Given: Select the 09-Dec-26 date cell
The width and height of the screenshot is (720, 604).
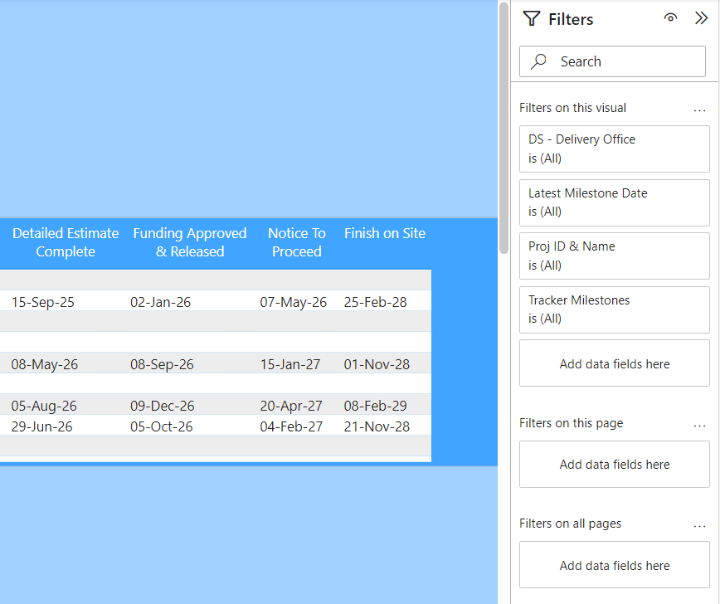Looking at the screenshot, I should tap(162, 406).
